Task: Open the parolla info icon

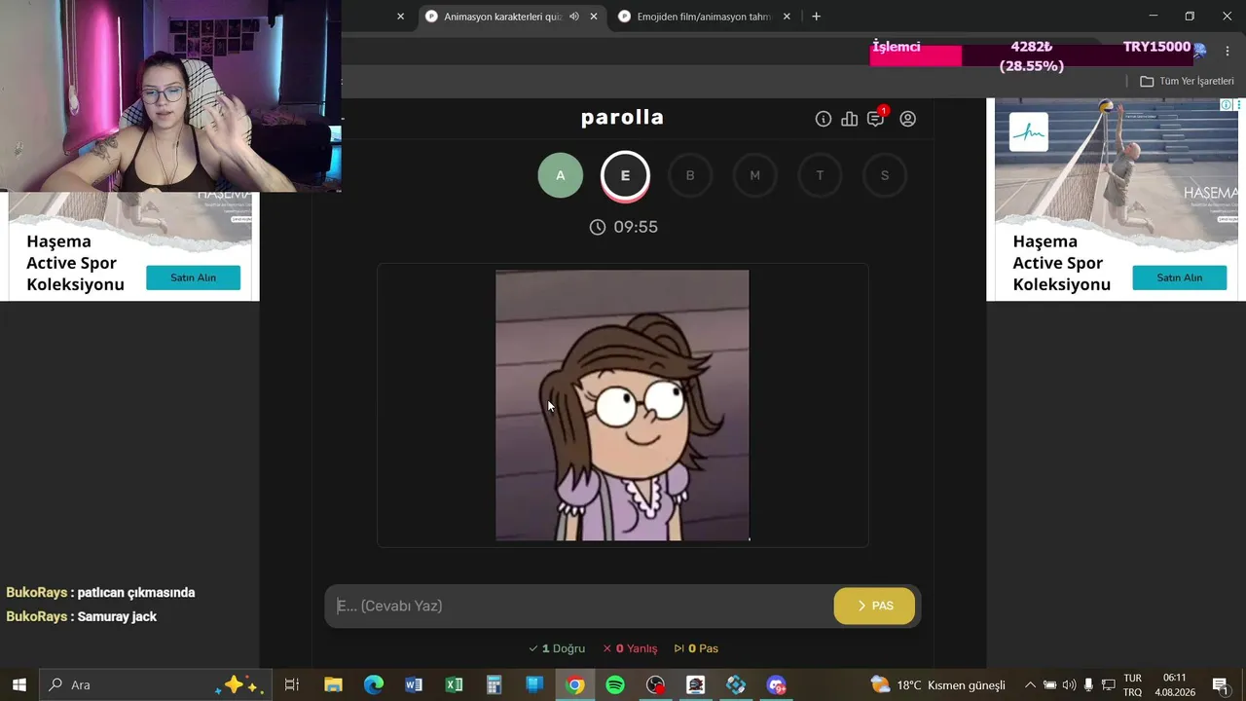Action: click(824, 119)
